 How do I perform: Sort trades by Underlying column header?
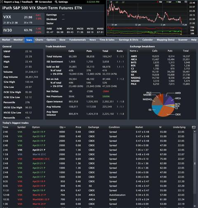pos(179,127)
